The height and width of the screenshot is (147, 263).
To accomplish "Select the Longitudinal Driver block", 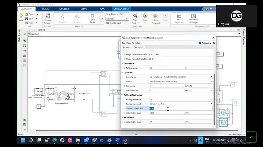I will click(62, 94).
